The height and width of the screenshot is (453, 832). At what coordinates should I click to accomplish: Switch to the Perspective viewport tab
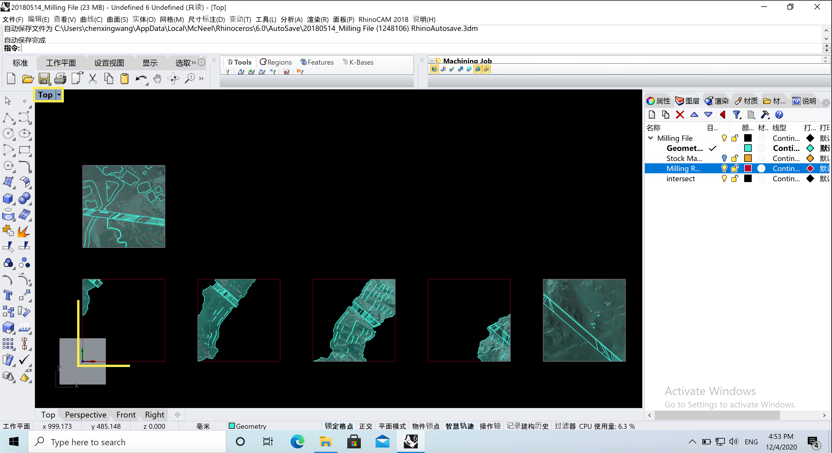click(86, 415)
